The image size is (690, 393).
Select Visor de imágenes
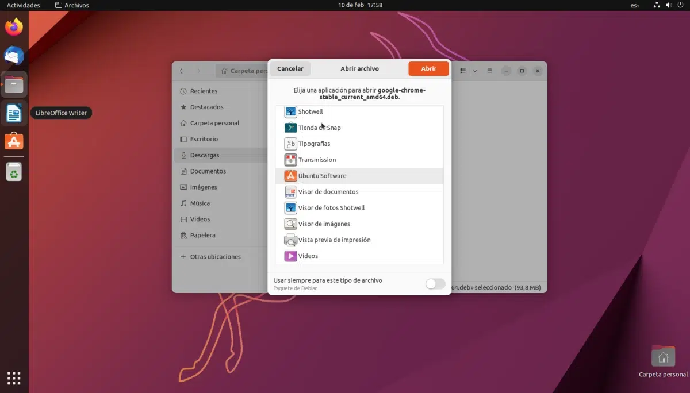(359, 224)
